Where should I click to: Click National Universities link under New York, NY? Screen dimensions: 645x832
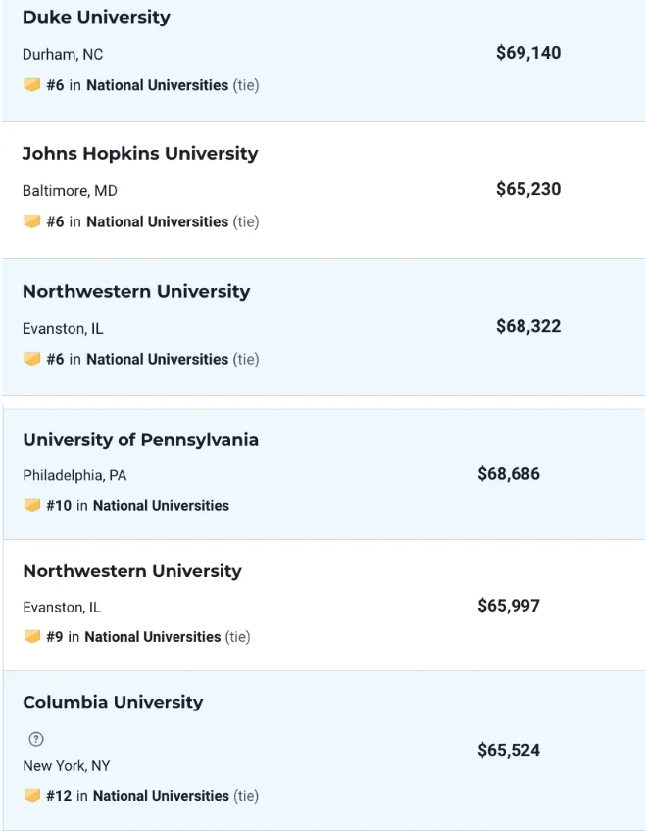pyautogui.click(x=161, y=796)
